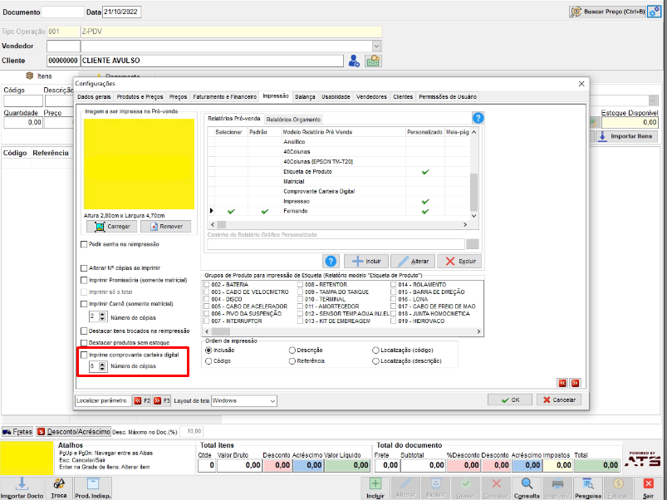The height and width of the screenshot is (500, 667).
Task: Click the Carregar image button
Action: [x=112, y=227]
